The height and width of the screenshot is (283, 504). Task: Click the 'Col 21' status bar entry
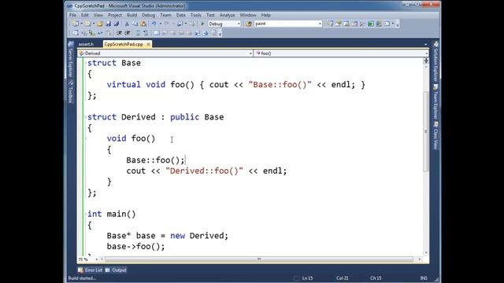click(342, 278)
